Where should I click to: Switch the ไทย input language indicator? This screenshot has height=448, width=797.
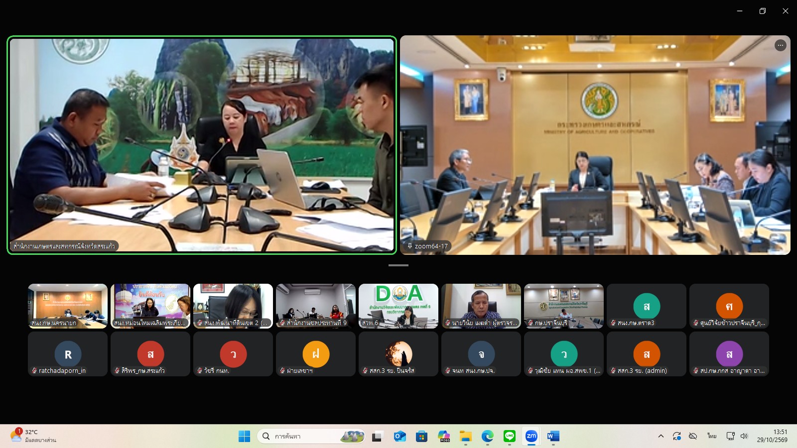(712, 436)
